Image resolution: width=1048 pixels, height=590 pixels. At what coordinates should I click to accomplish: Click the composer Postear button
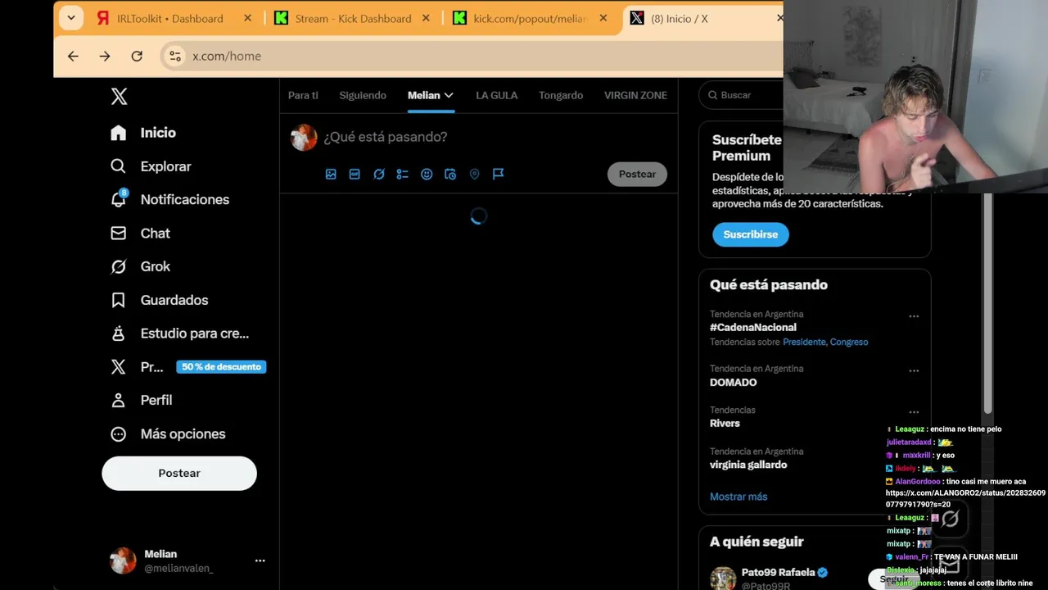(x=637, y=174)
